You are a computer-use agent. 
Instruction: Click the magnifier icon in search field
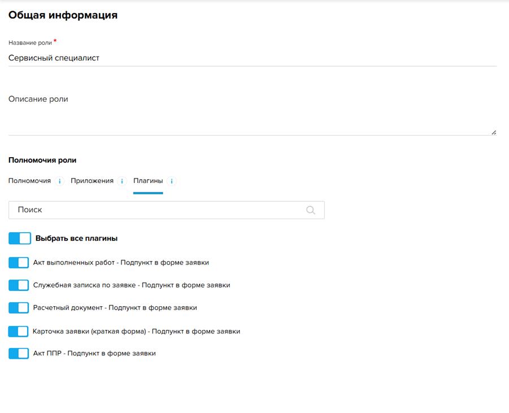tap(311, 210)
